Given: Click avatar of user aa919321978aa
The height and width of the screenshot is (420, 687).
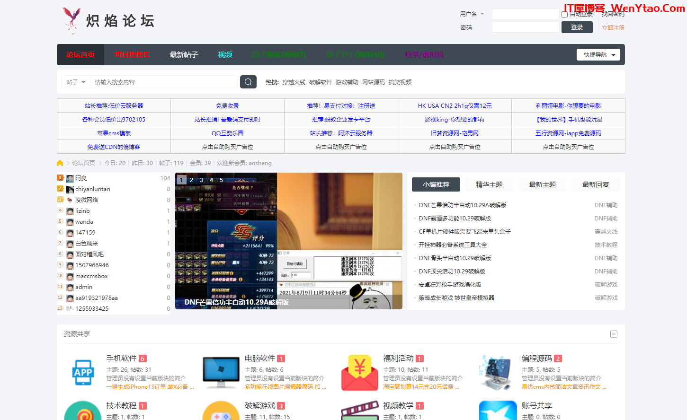Looking at the screenshot, I should pyautogui.click(x=70, y=298).
